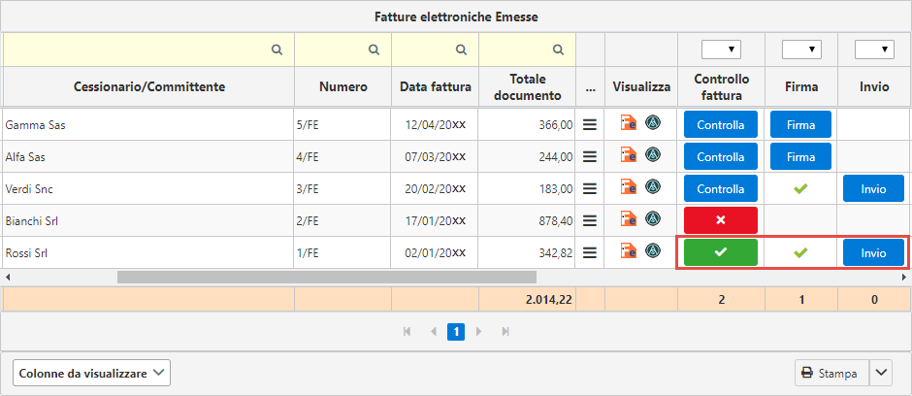Viewport: 912px width, 396px height.
Task: Click the round seal icon for Bianchi Srl
Action: click(x=653, y=219)
